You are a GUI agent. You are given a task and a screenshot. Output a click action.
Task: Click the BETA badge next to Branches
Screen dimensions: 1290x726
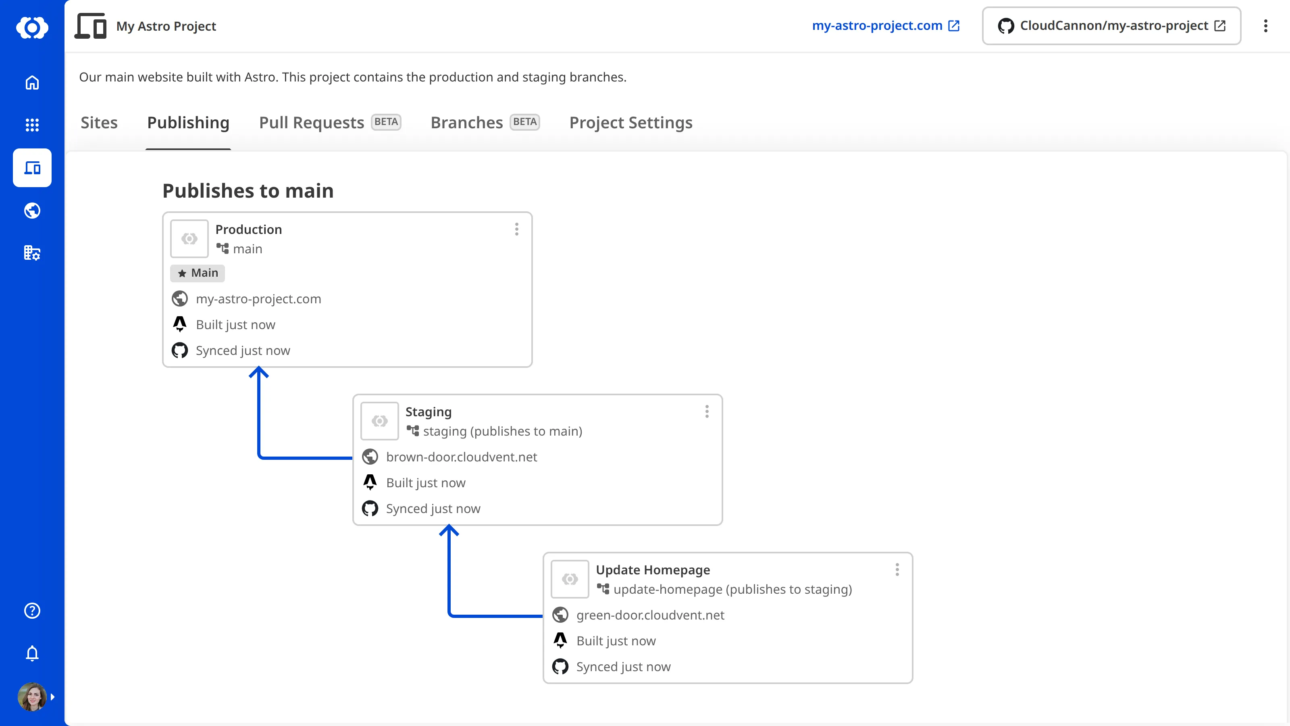point(525,122)
